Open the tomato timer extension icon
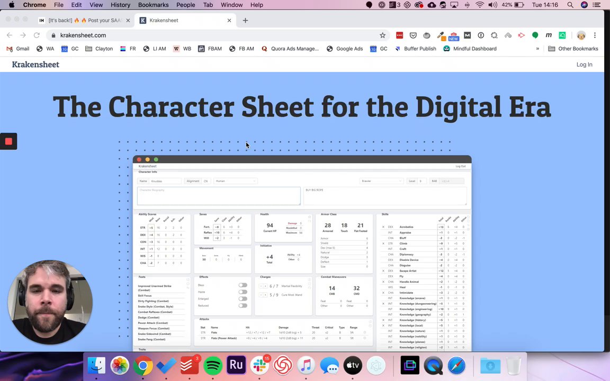The height and width of the screenshot is (381, 610). pos(427,35)
